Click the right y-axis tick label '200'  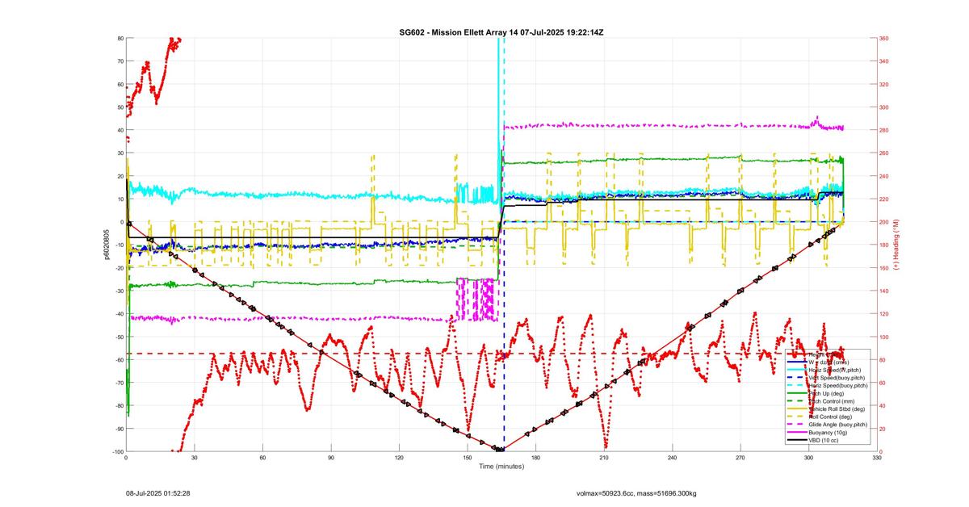pos(885,222)
